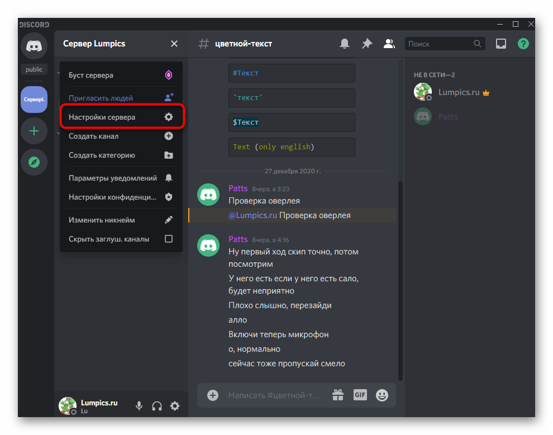Toggle Скрыть заглуш. каналы checkbox
The image size is (553, 435).
(169, 239)
